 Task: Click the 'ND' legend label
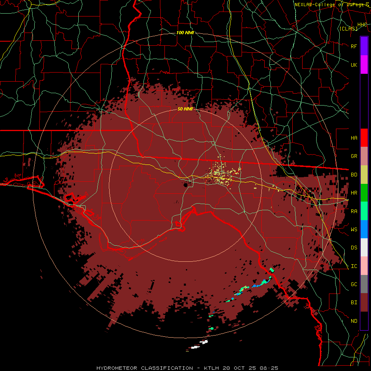pyautogui.click(x=354, y=321)
